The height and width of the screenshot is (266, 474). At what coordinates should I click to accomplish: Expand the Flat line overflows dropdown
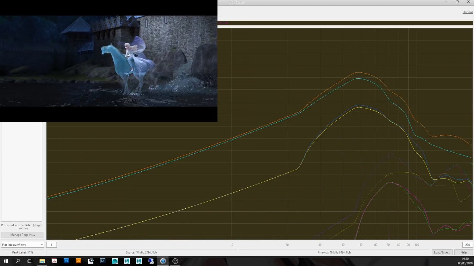pos(23,245)
